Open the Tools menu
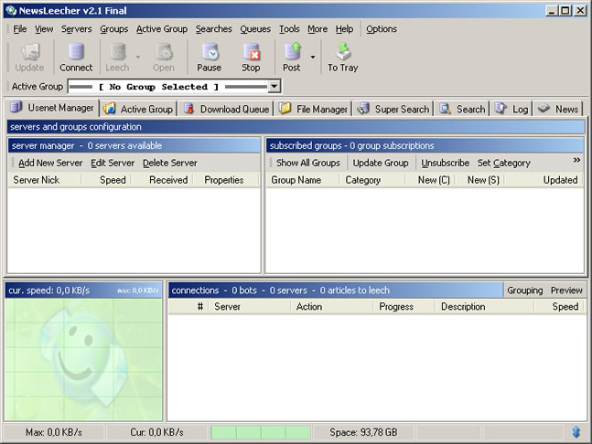 point(289,29)
